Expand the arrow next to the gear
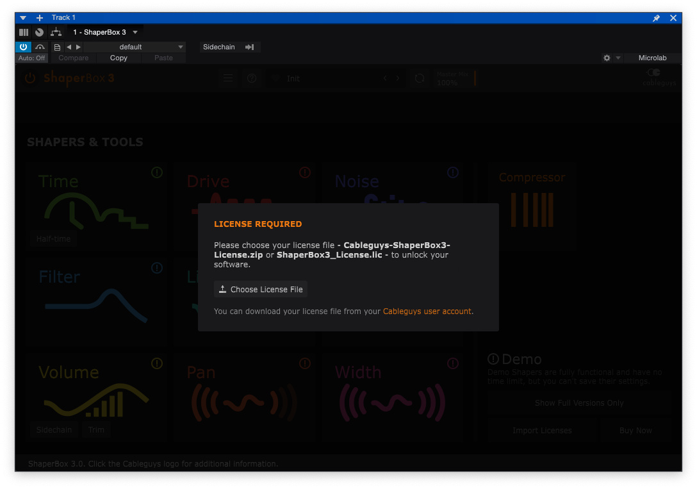697x489 pixels. (618, 58)
